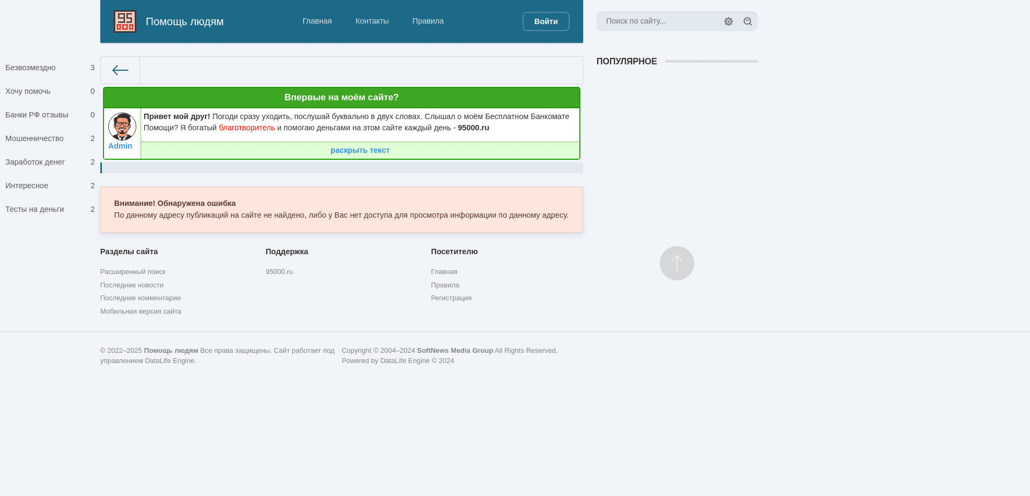Click into the site search field
The height and width of the screenshot is (496, 1030).
(x=660, y=21)
